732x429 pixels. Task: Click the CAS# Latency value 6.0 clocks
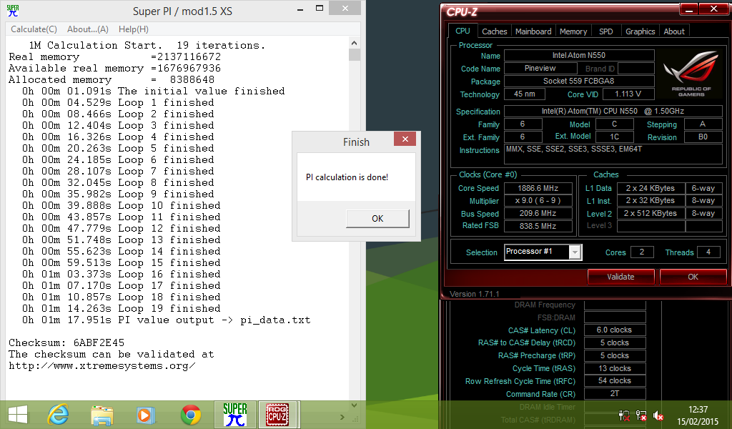coord(615,330)
